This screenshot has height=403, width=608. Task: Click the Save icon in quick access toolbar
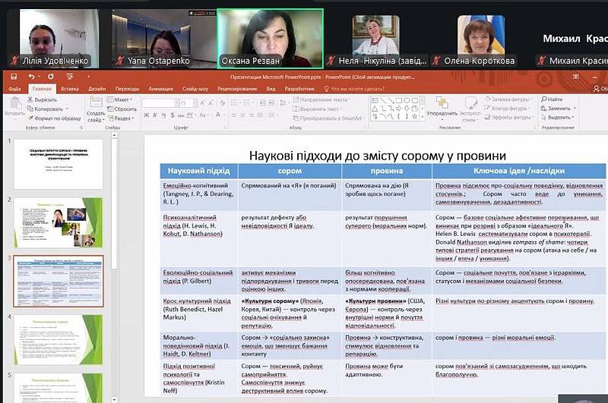(14, 77)
